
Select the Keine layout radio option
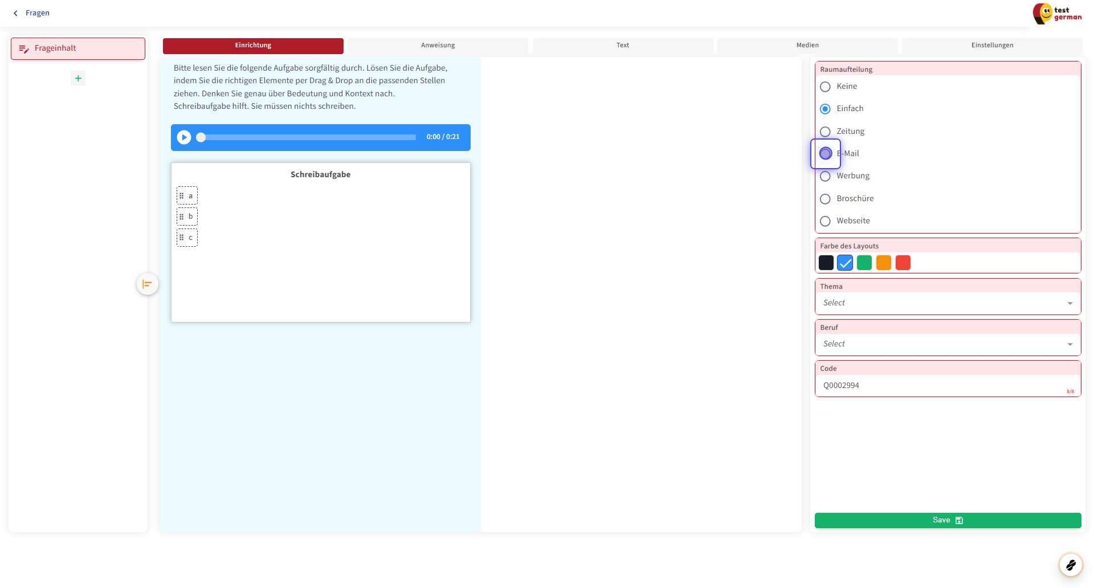click(x=825, y=87)
